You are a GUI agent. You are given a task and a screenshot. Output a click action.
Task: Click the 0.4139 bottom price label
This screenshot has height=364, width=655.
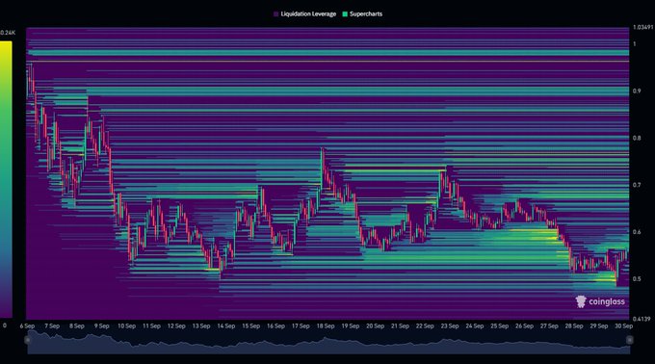coord(642,319)
